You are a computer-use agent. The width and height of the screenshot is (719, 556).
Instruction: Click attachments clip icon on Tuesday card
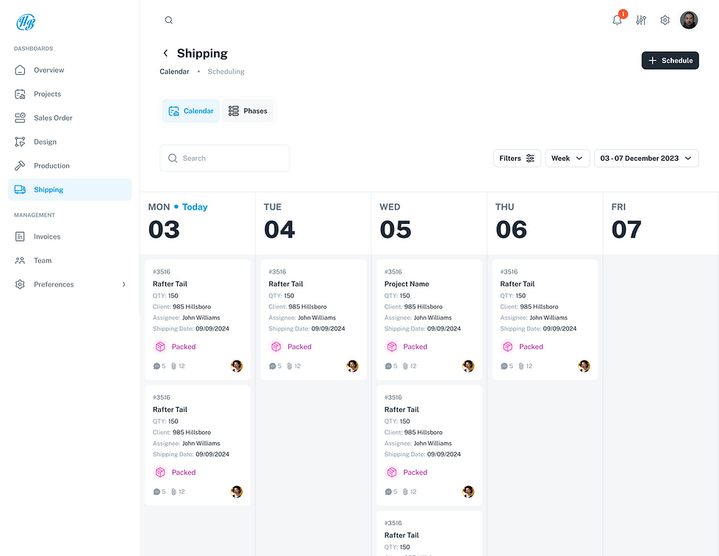(x=290, y=366)
